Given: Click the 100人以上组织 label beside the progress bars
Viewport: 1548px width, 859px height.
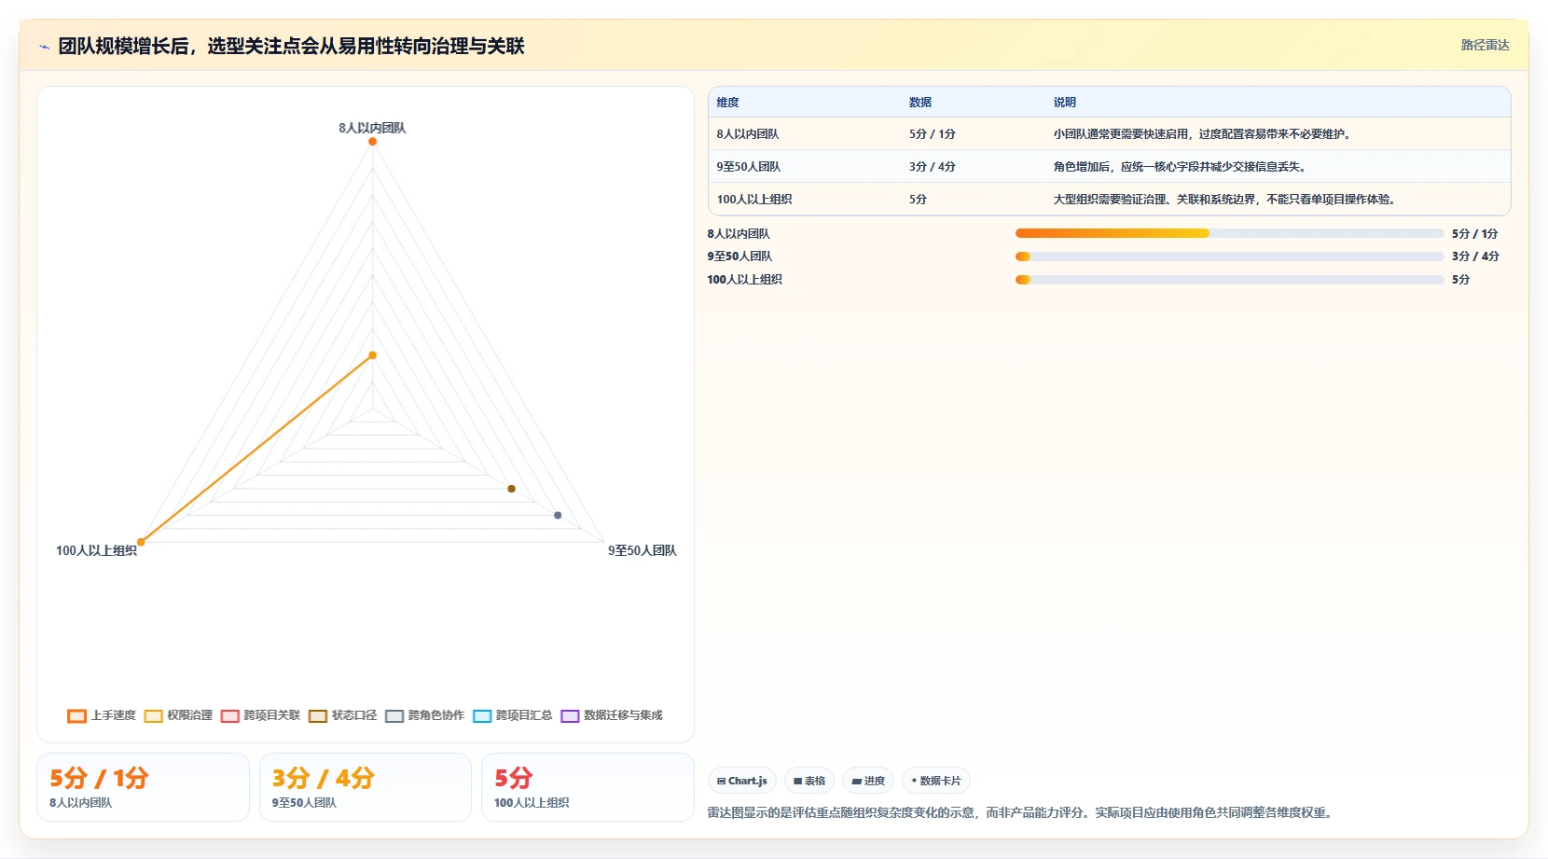Looking at the screenshot, I should (744, 280).
